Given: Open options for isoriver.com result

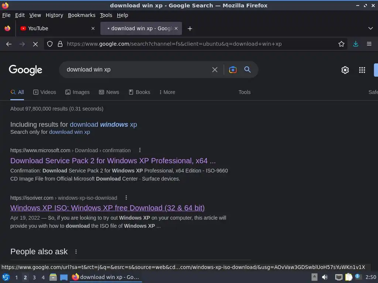Looking at the screenshot, I should click(x=126, y=198).
